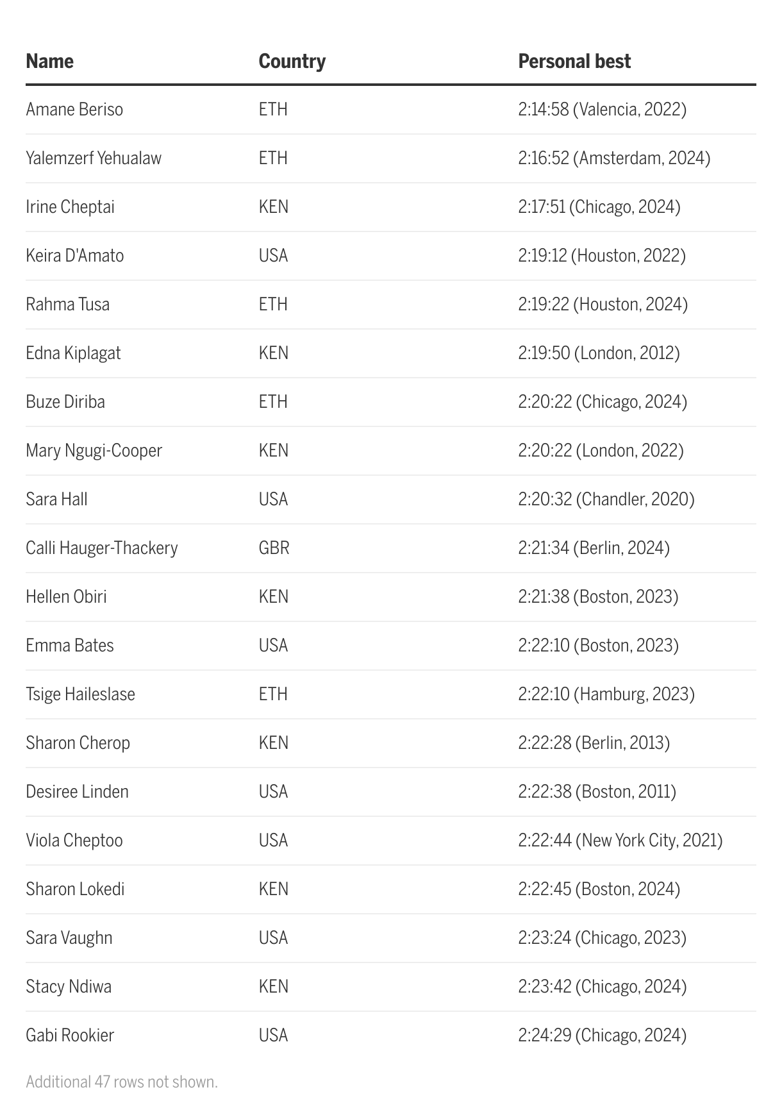Select the Amane Beriso name cell
The width and height of the screenshot is (782, 1117).
click(x=74, y=110)
